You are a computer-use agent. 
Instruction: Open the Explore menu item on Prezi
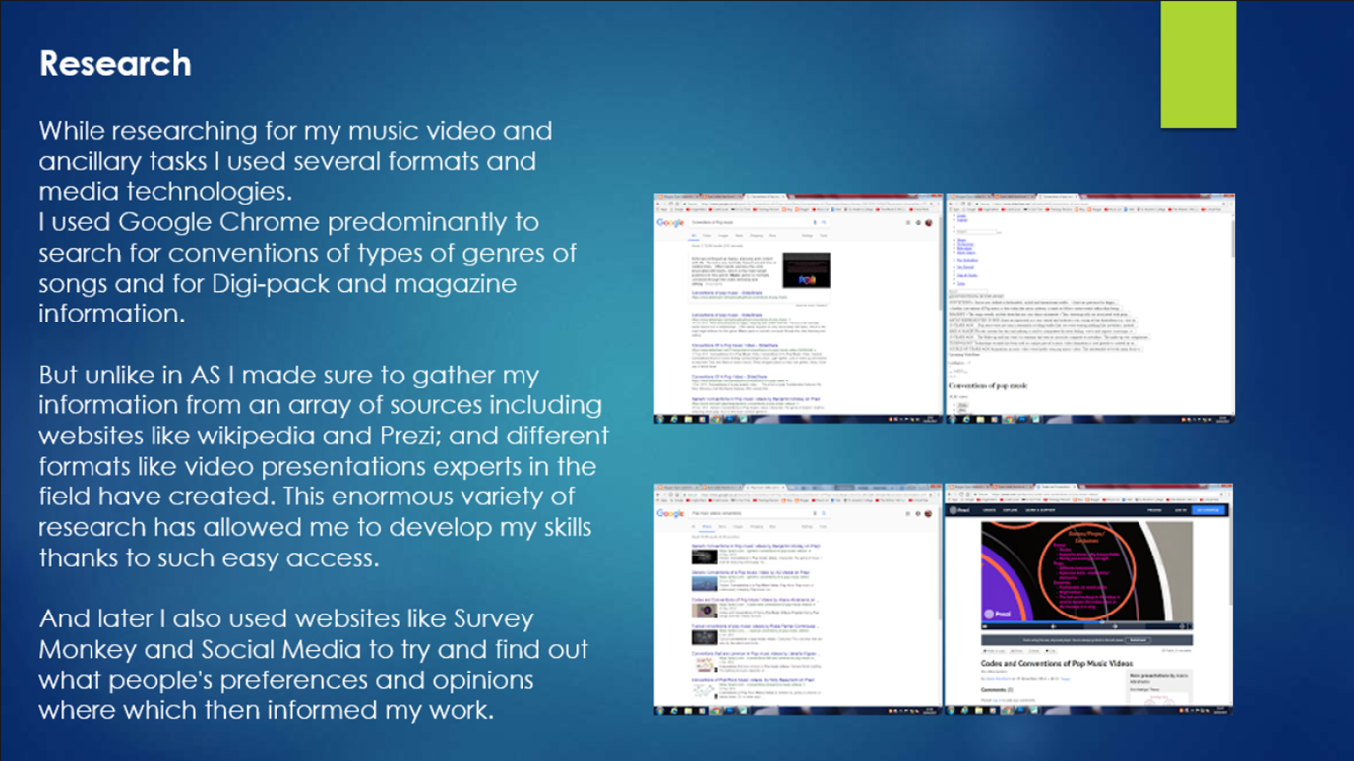(x=1011, y=510)
